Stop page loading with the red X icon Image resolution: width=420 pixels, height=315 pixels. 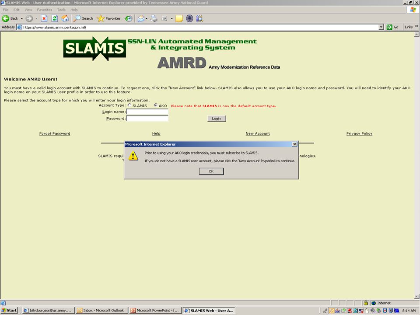(44, 18)
